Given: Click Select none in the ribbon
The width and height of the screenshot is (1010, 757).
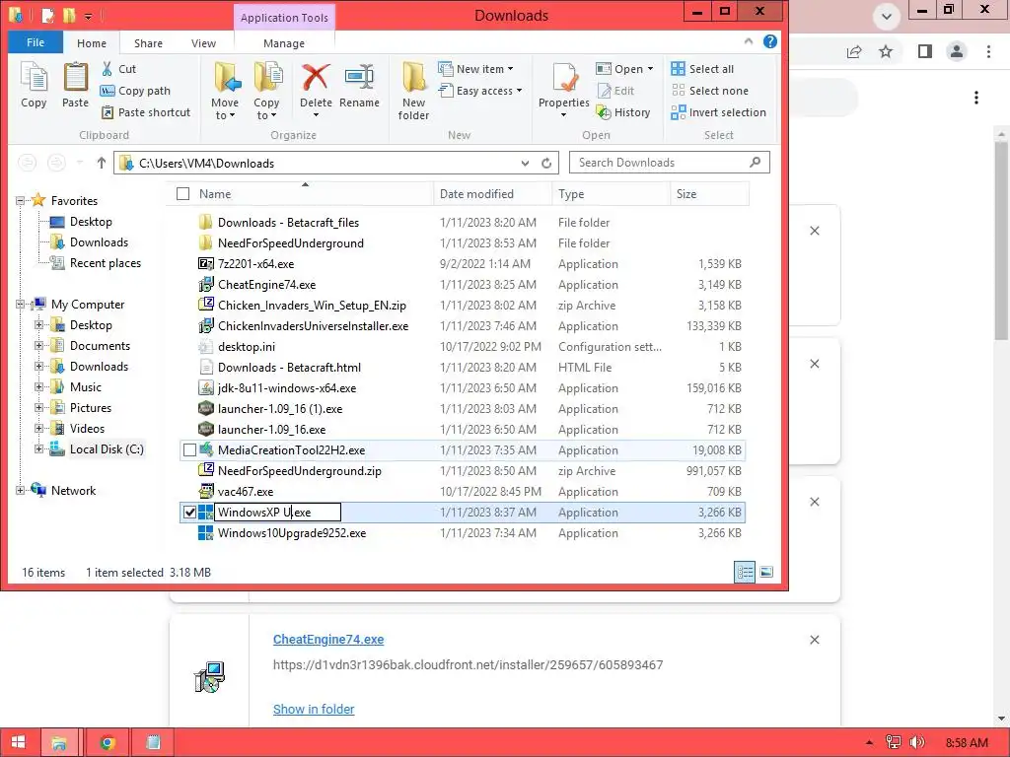Looking at the screenshot, I should 710,91.
